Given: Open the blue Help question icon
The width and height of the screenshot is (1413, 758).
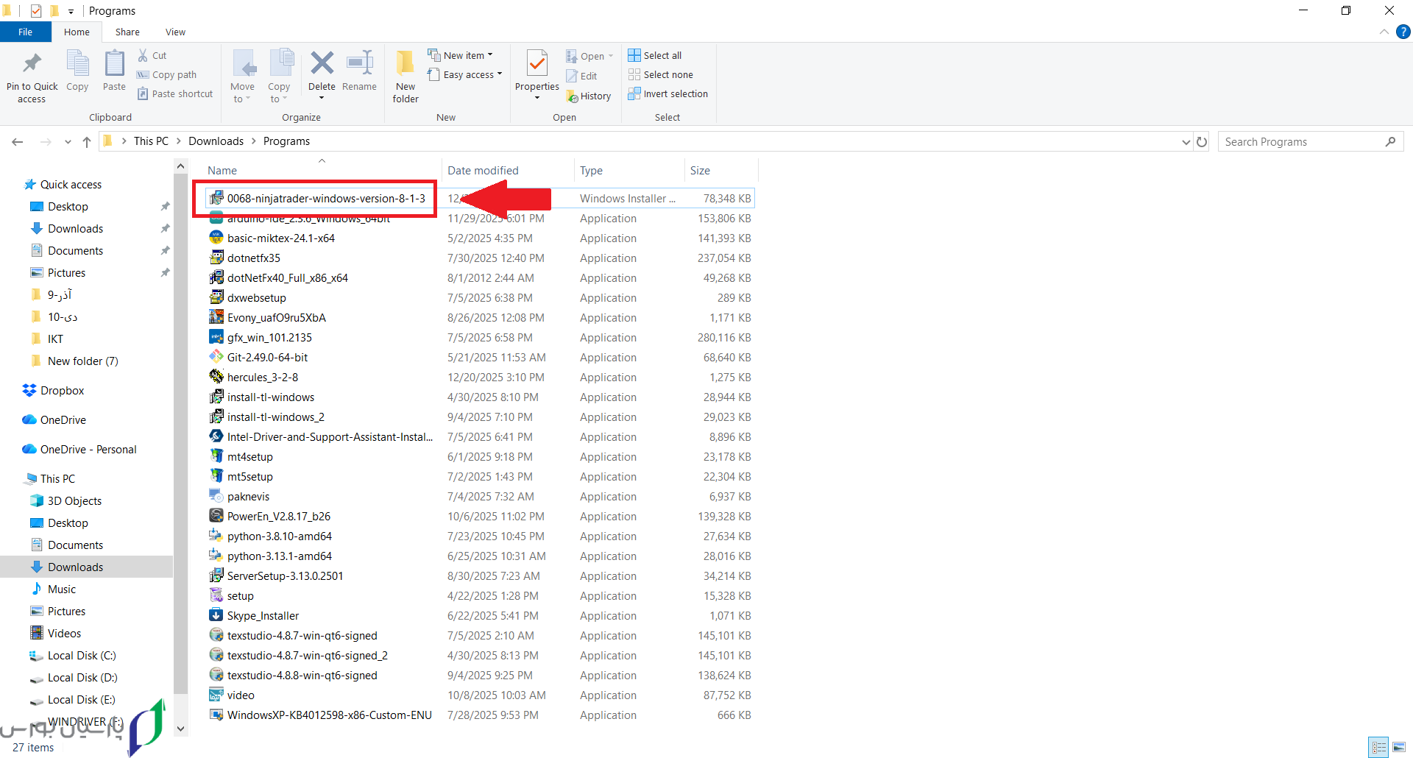Looking at the screenshot, I should click(x=1403, y=32).
